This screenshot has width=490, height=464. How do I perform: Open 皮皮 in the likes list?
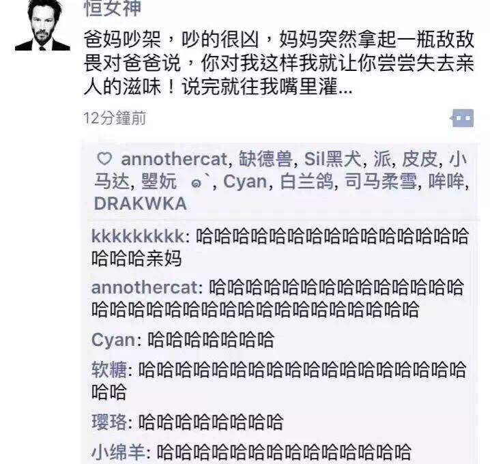pos(420,159)
